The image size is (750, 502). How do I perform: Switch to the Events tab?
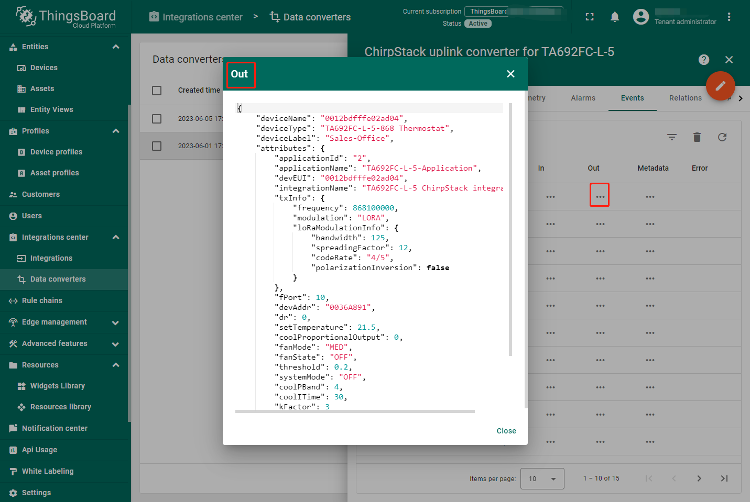coord(633,98)
